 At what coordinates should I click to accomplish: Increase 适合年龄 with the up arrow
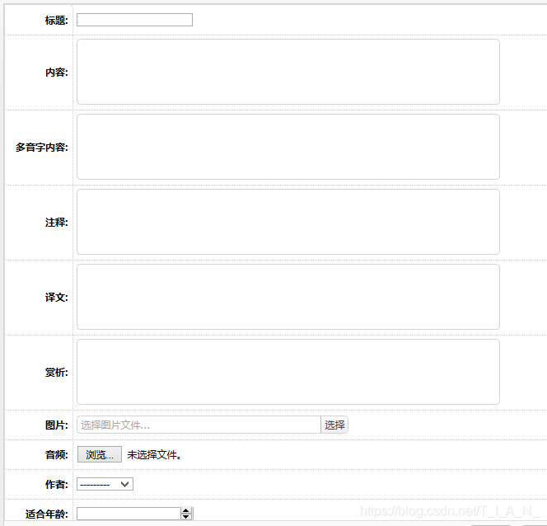pos(186,510)
